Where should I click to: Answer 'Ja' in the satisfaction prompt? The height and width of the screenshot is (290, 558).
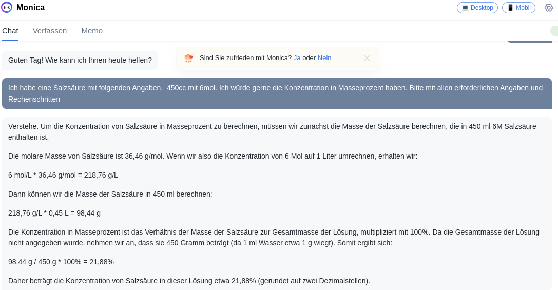[297, 58]
